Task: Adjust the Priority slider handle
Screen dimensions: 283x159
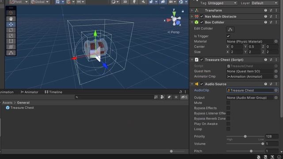Action: [x=245, y=136]
